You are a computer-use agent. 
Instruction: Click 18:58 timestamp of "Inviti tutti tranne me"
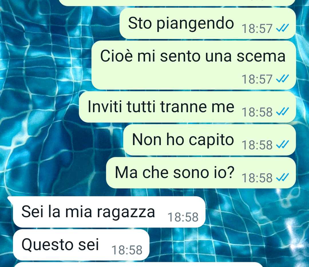pyautogui.click(x=257, y=112)
